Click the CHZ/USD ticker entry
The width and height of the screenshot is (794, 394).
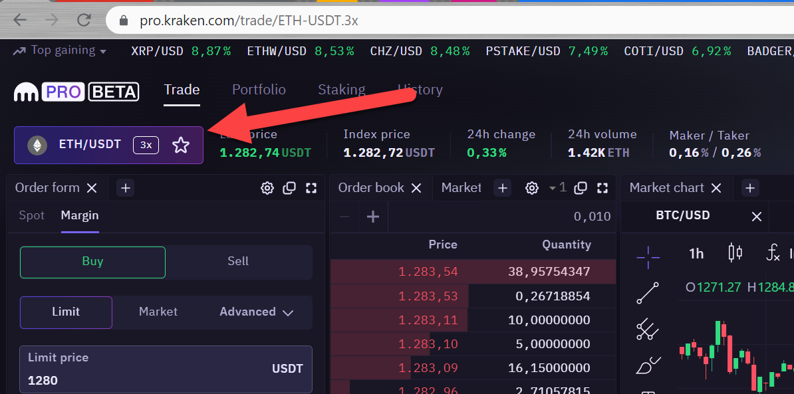[420, 51]
